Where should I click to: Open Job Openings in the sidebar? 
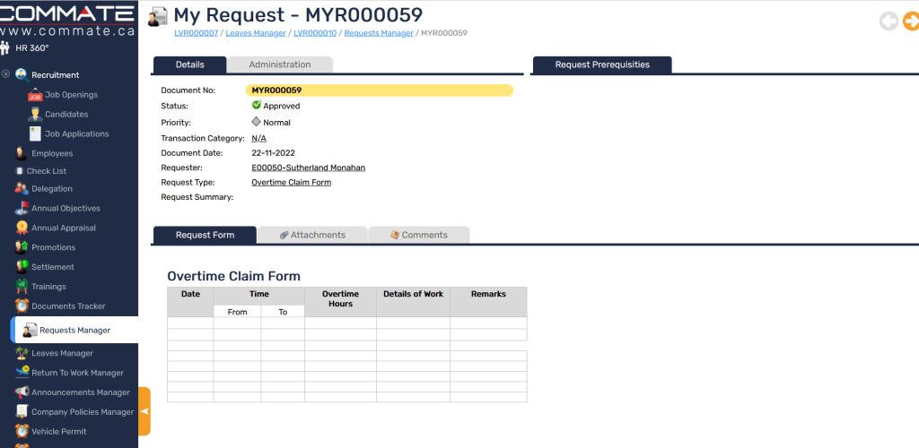click(x=72, y=95)
